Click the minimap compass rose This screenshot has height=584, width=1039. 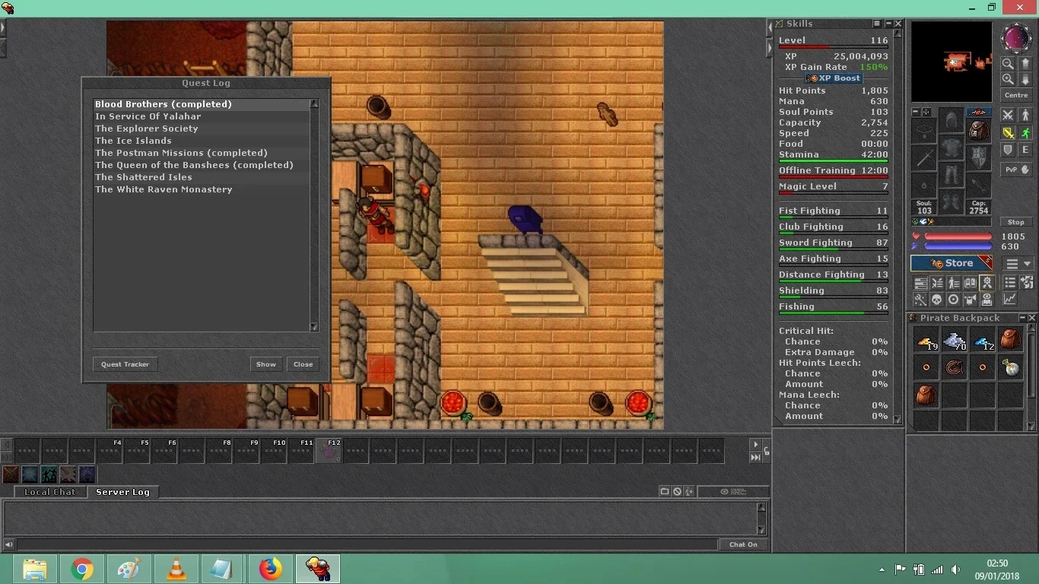click(x=1016, y=38)
